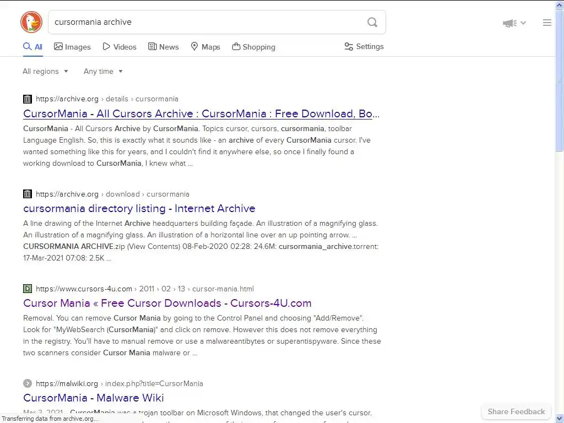Click the scrollbar up arrow
This screenshot has height=423, width=564.
coord(560,4)
